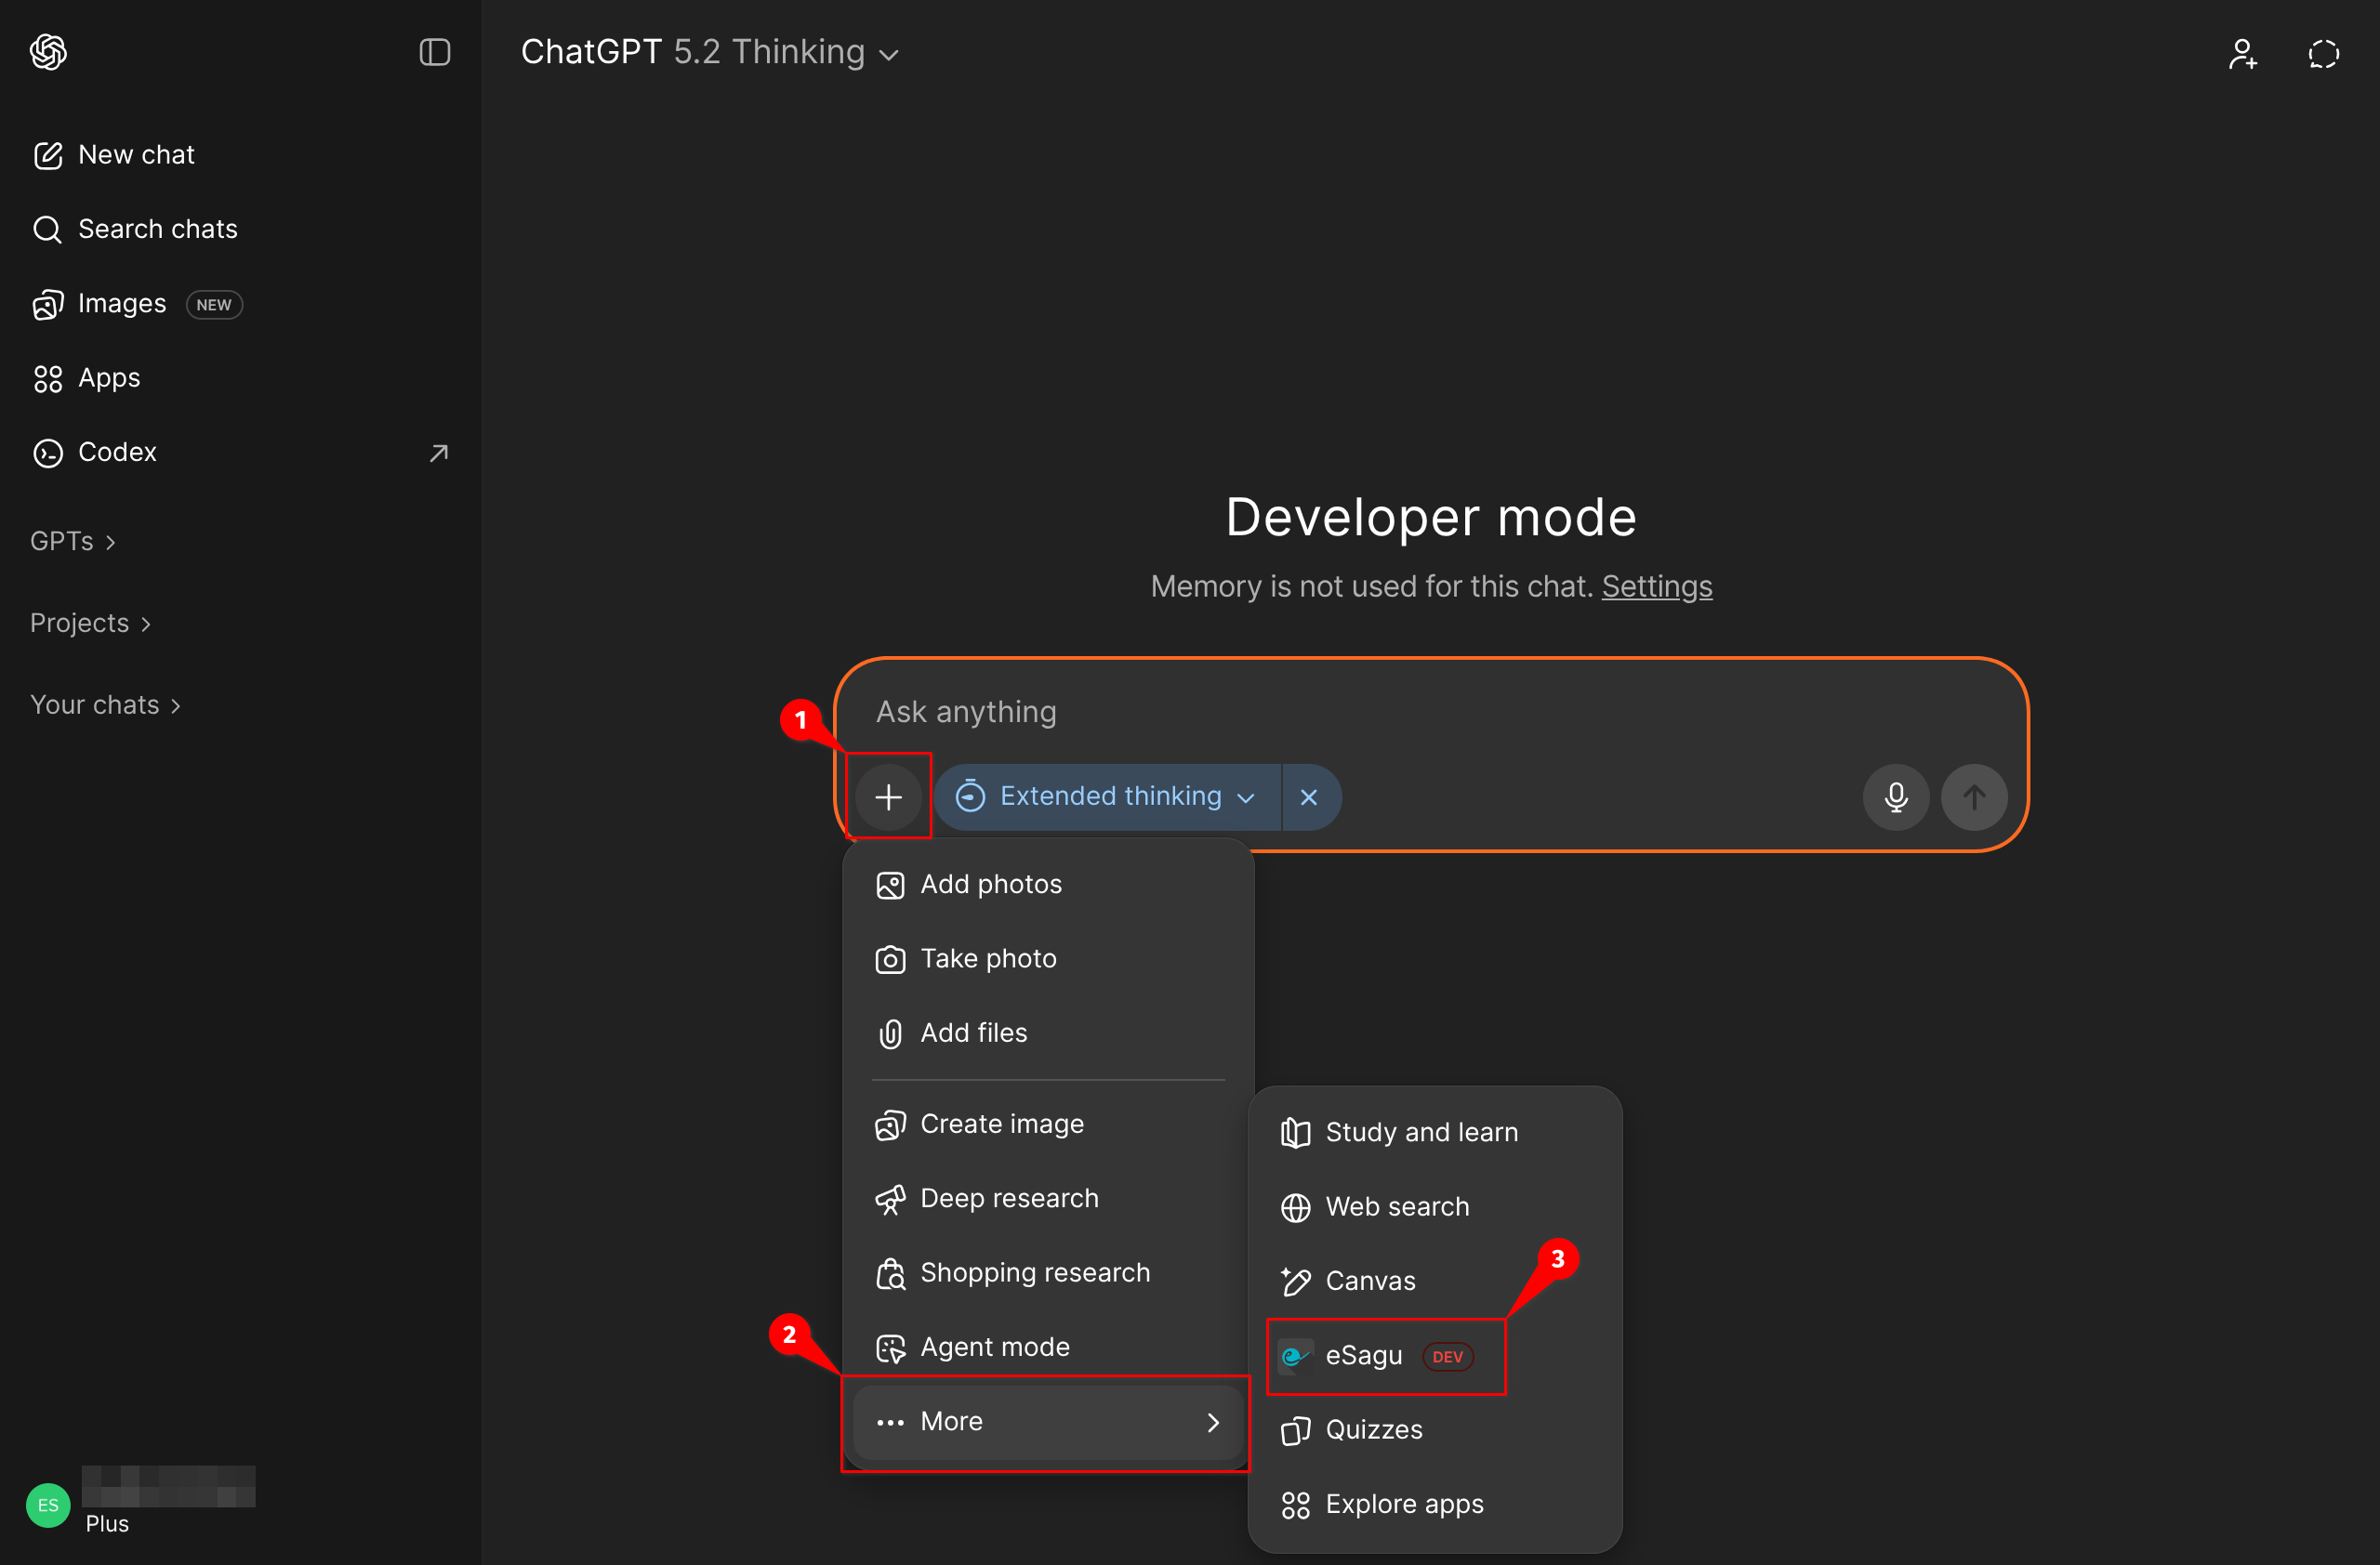Click the ChatGPT logo icon
The width and height of the screenshot is (2380, 1565).
[x=48, y=52]
